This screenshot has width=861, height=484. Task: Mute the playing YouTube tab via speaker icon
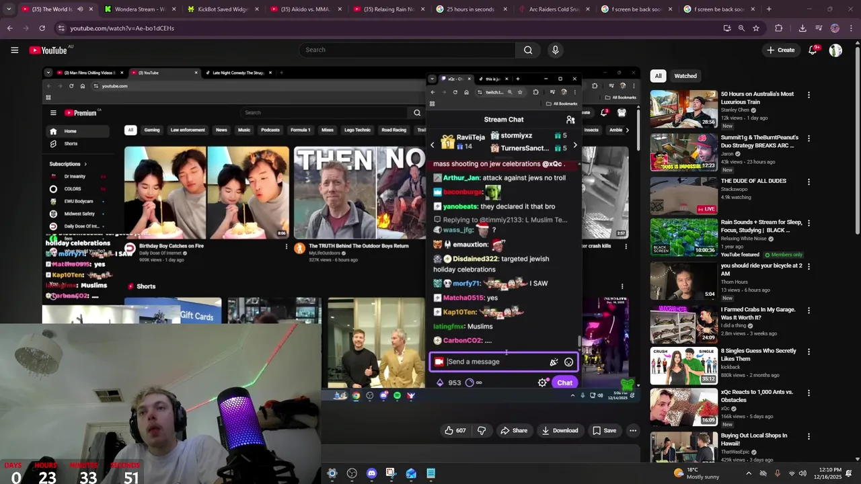click(x=80, y=9)
